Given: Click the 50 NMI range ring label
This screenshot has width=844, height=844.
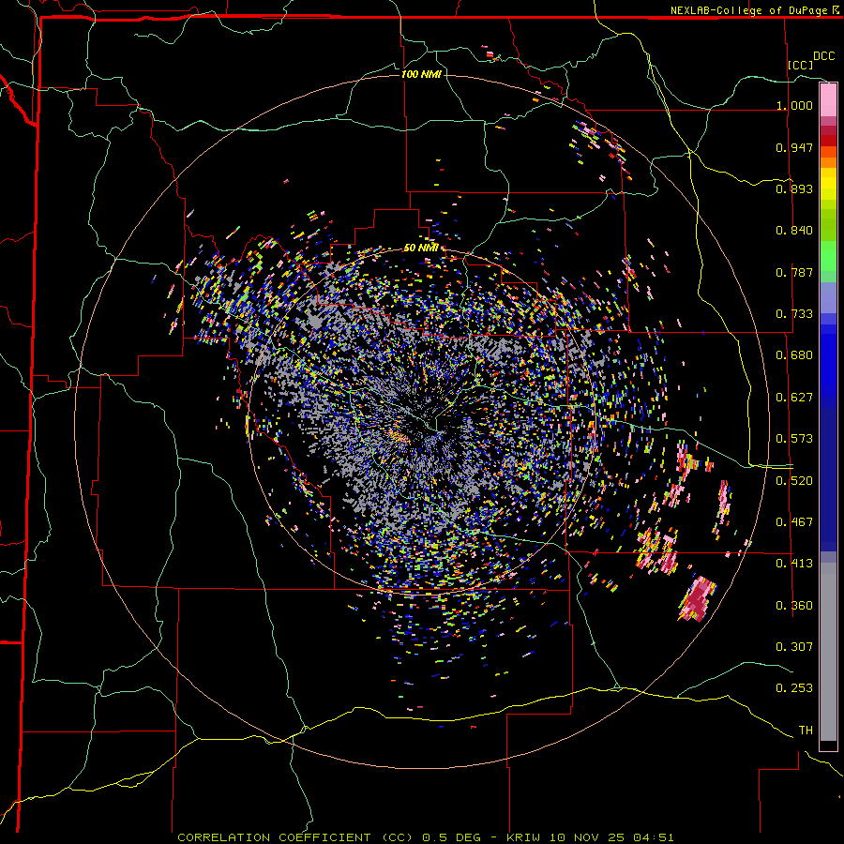Looking at the screenshot, I should pos(421,249).
